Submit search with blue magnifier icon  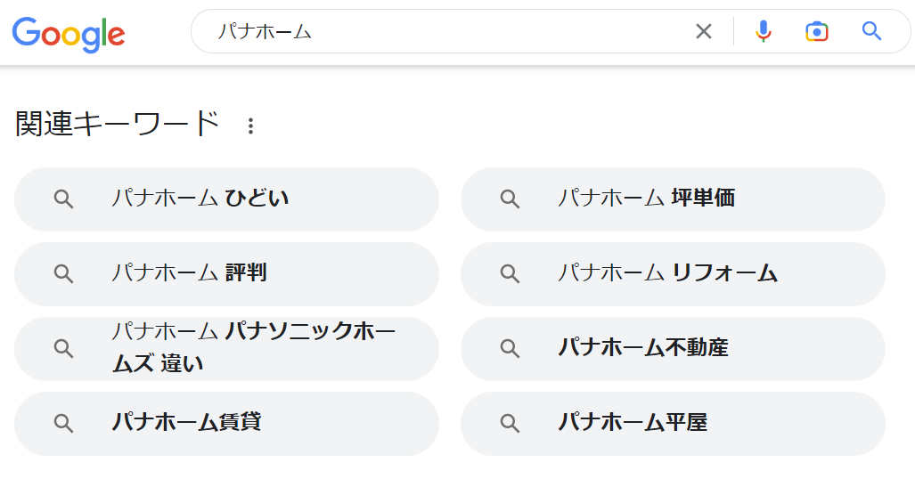[871, 32]
